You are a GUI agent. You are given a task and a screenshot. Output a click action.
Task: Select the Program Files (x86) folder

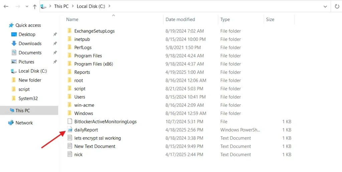point(94,64)
